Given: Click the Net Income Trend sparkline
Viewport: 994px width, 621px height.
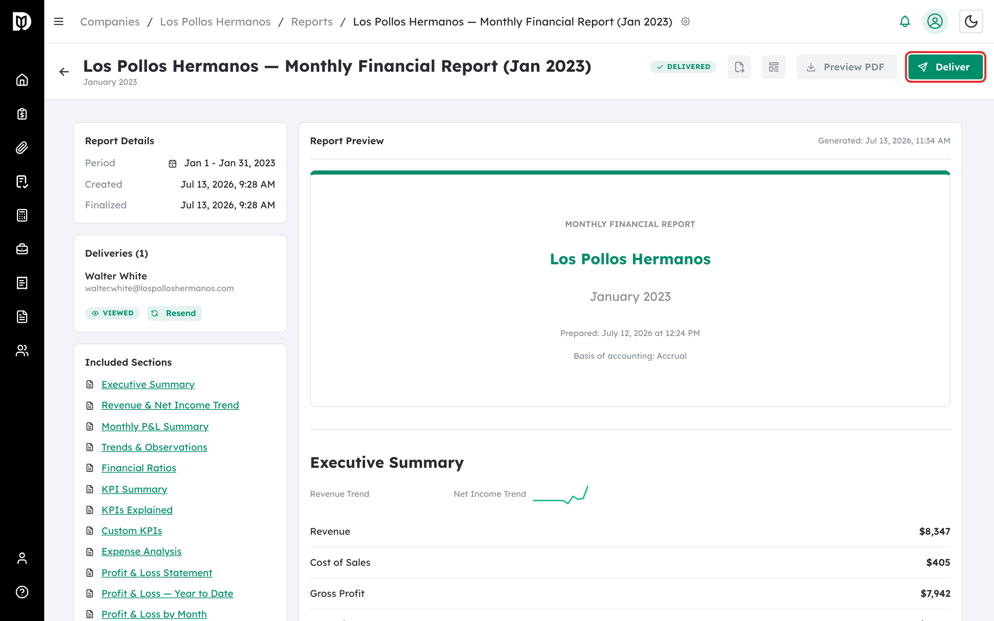Looking at the screenshot, I should pyautogui.click(x=561, y=494).
